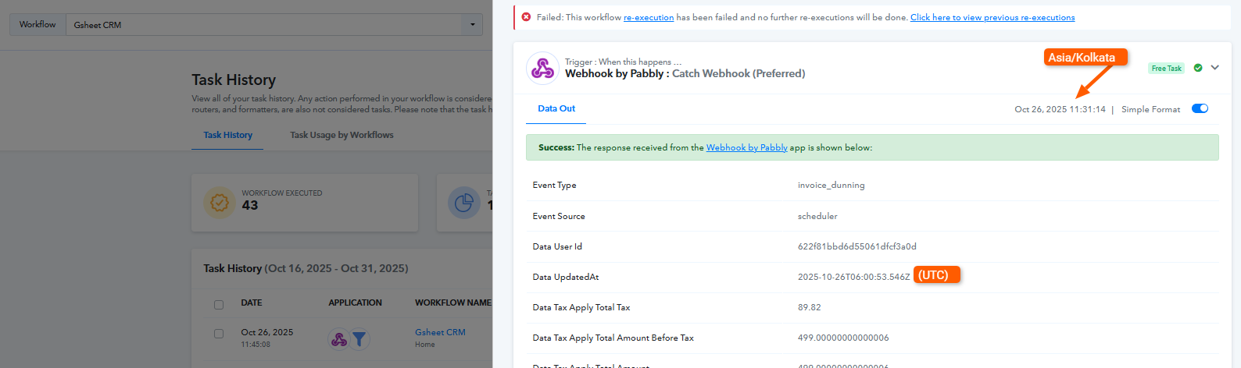The image size is (1241, 368).
Task: Open Gsheet CRM workflow name link
Action: pos(440,332)
